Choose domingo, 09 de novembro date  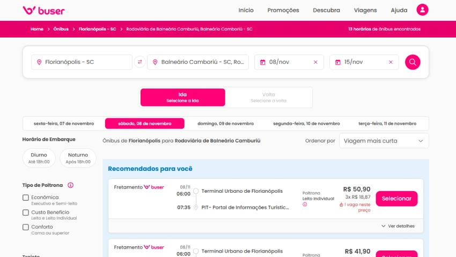click(x=226, y=124)
